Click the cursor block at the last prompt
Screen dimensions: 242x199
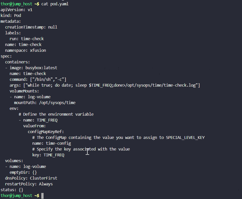coord(43,196)
